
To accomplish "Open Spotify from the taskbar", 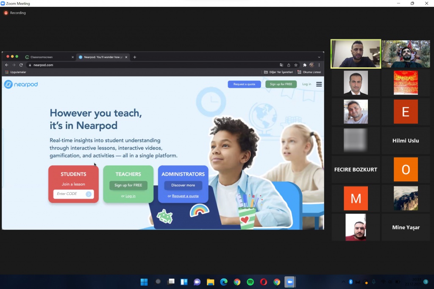I will click(250, 282).
